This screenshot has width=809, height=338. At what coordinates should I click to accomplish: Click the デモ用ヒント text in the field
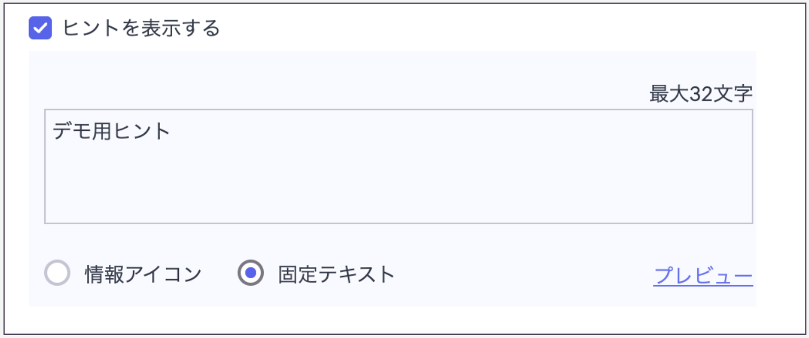(x=111, y=131)
